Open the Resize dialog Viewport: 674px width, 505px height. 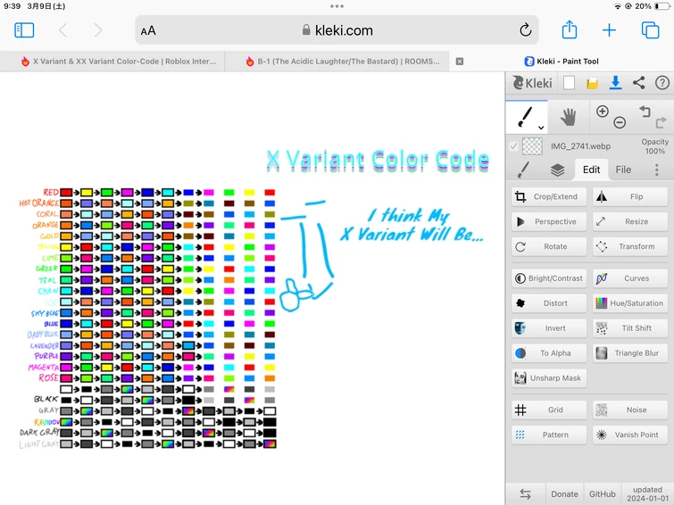(630, 222)
